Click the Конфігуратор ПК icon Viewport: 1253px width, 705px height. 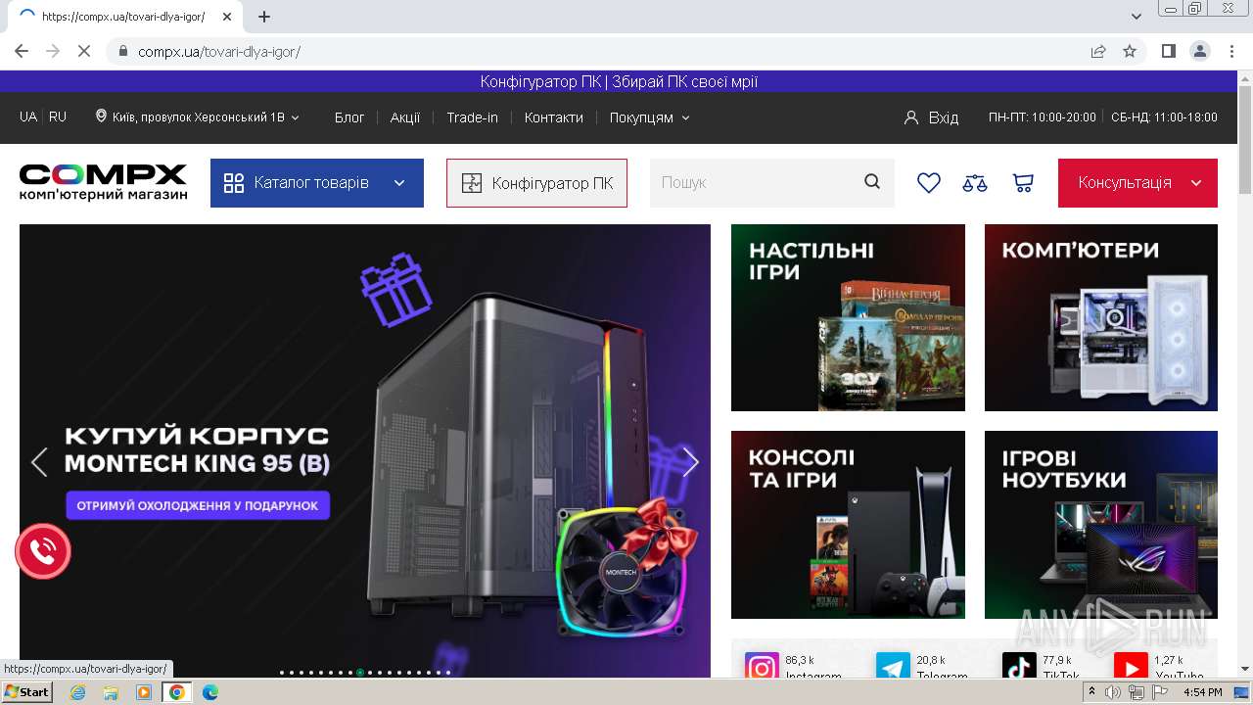click(x=472, y=183)
